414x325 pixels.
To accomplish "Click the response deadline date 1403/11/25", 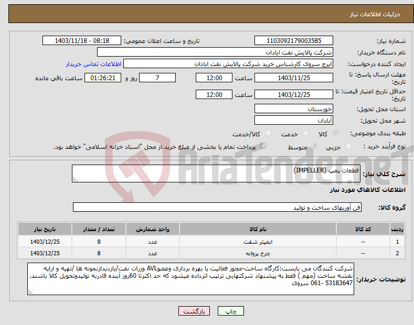I will point(294,78).
